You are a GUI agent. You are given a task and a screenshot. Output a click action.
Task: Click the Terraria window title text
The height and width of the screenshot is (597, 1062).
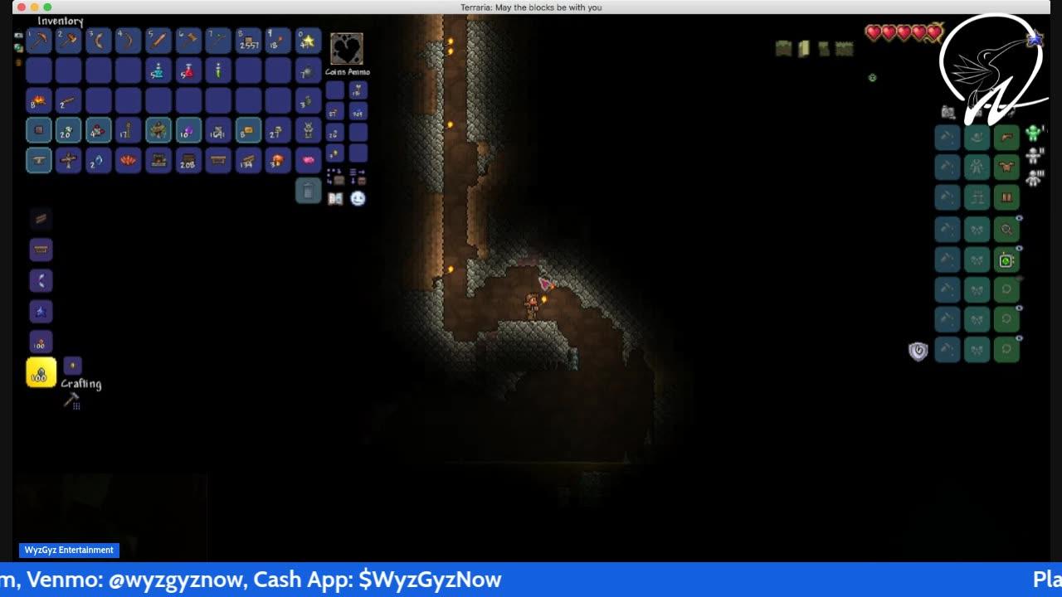(531, 7)
